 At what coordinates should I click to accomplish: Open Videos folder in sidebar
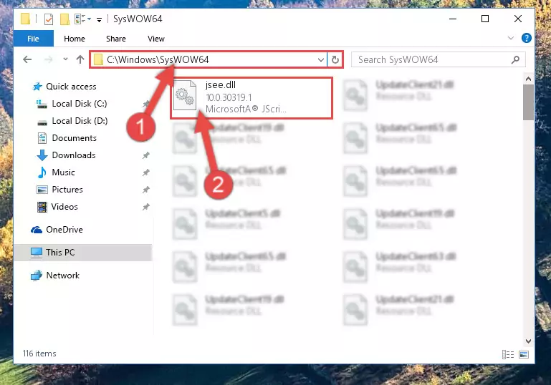point(64,207)
